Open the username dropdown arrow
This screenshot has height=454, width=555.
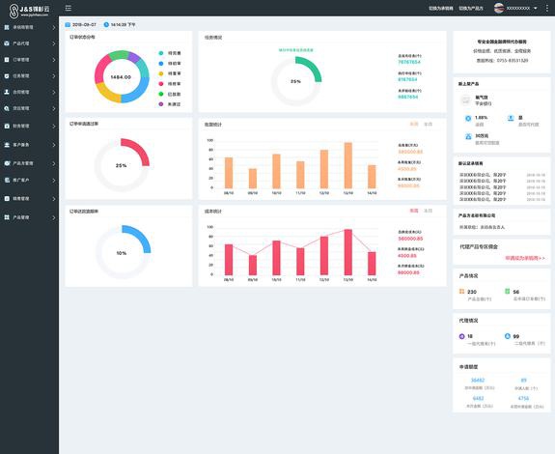(535, 8)
